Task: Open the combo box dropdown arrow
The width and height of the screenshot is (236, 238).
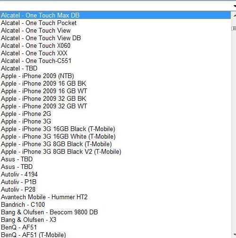Action: click(234, 6)
